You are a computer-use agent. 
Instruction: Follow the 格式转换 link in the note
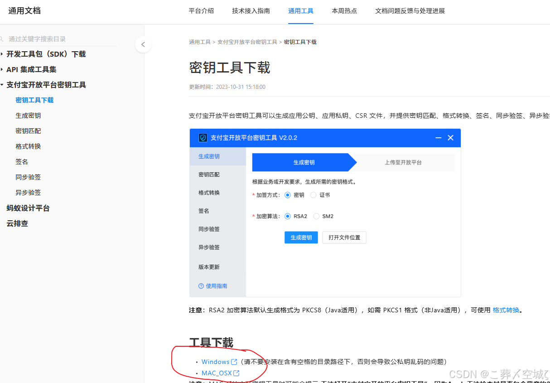click(506, 310)
